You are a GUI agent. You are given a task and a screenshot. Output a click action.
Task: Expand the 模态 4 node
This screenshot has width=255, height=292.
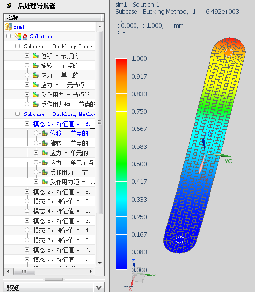point(27,211)
